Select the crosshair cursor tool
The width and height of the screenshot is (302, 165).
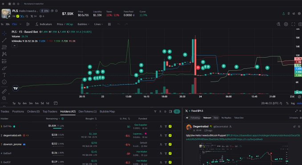[4, 33]
